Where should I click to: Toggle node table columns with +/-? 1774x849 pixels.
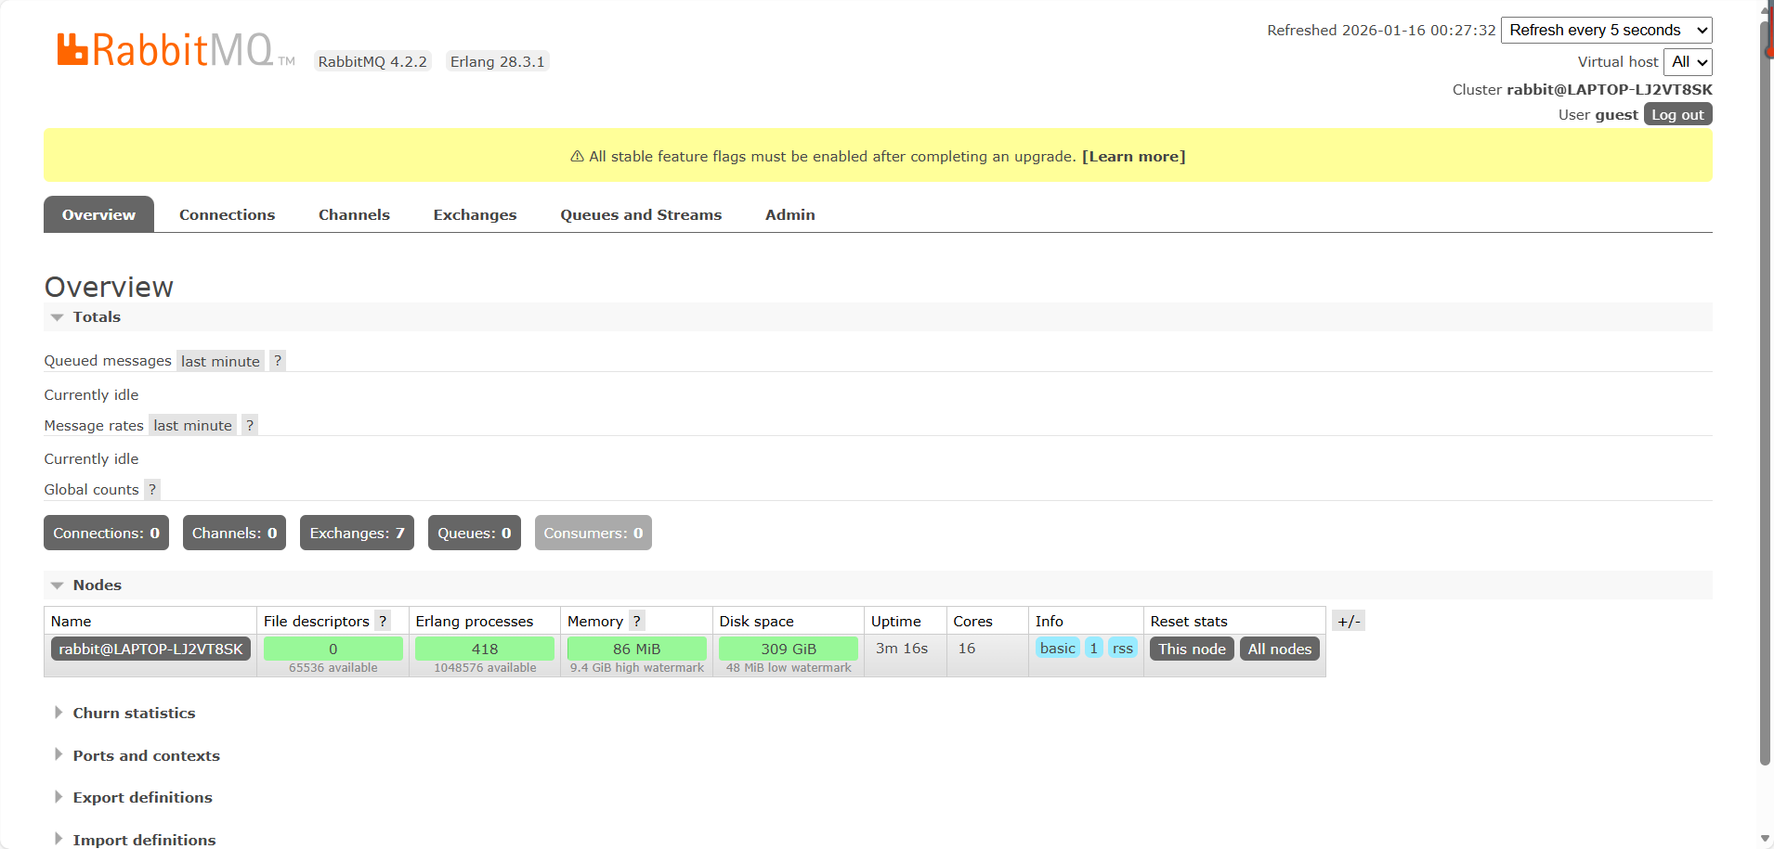pyautogui.click(x=1349, y=621)
